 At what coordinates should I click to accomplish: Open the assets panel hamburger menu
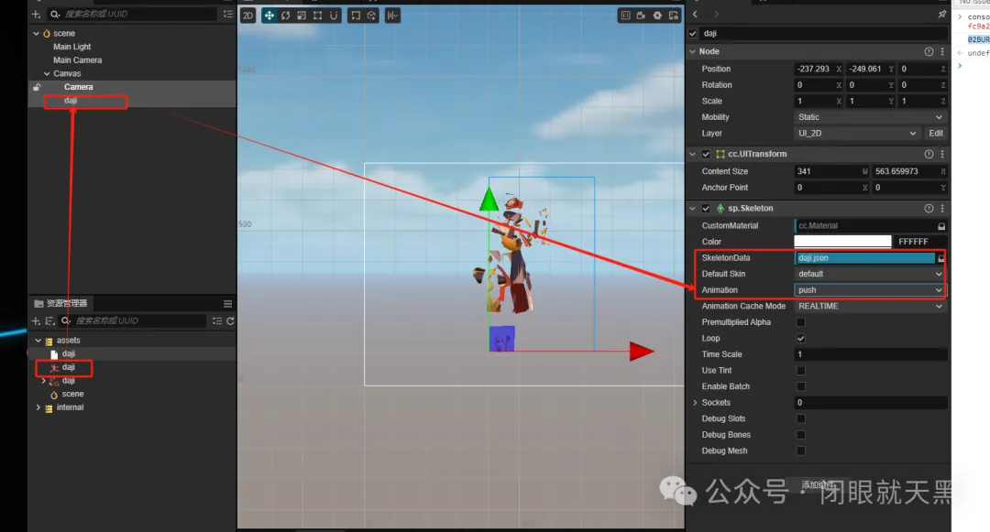pyautogui.click(x=228, y=303)
